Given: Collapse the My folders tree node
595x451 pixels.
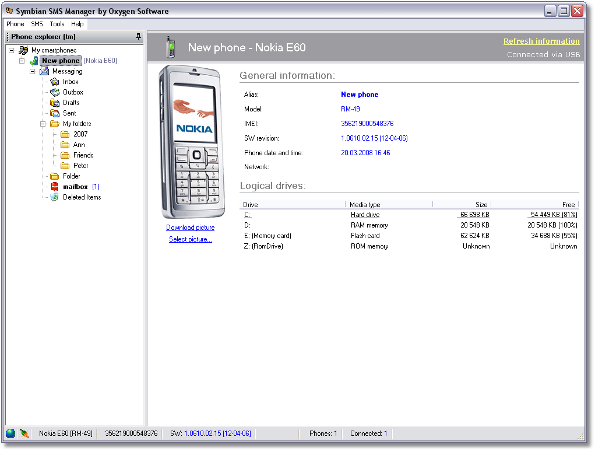Looking at the screenshot, I should (43, 124).
